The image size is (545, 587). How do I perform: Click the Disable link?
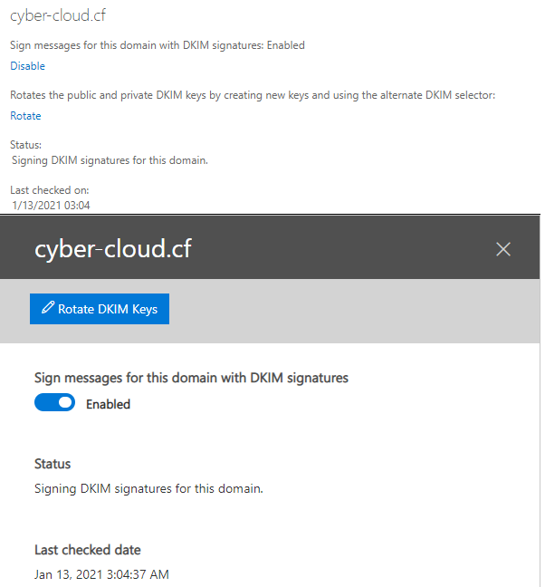point(27,66)
